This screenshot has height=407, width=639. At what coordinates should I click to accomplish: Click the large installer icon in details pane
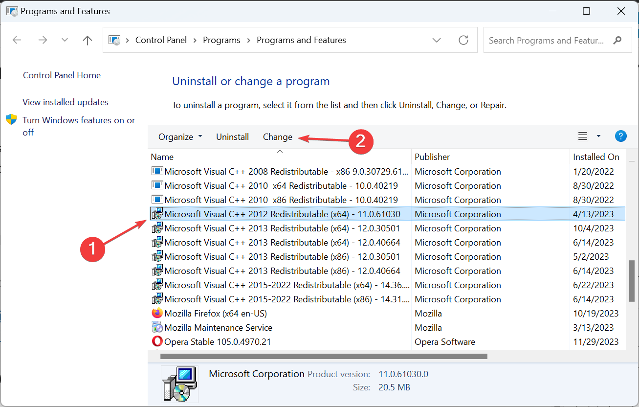179,384
